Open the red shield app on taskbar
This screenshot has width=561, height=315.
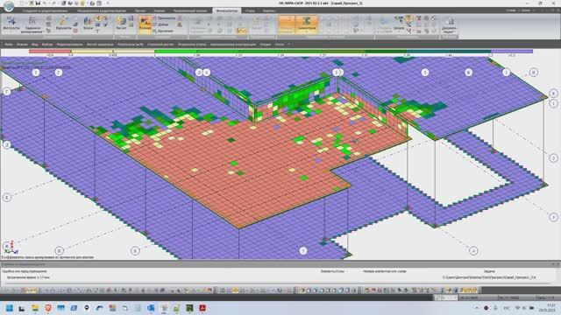(48, 308)
